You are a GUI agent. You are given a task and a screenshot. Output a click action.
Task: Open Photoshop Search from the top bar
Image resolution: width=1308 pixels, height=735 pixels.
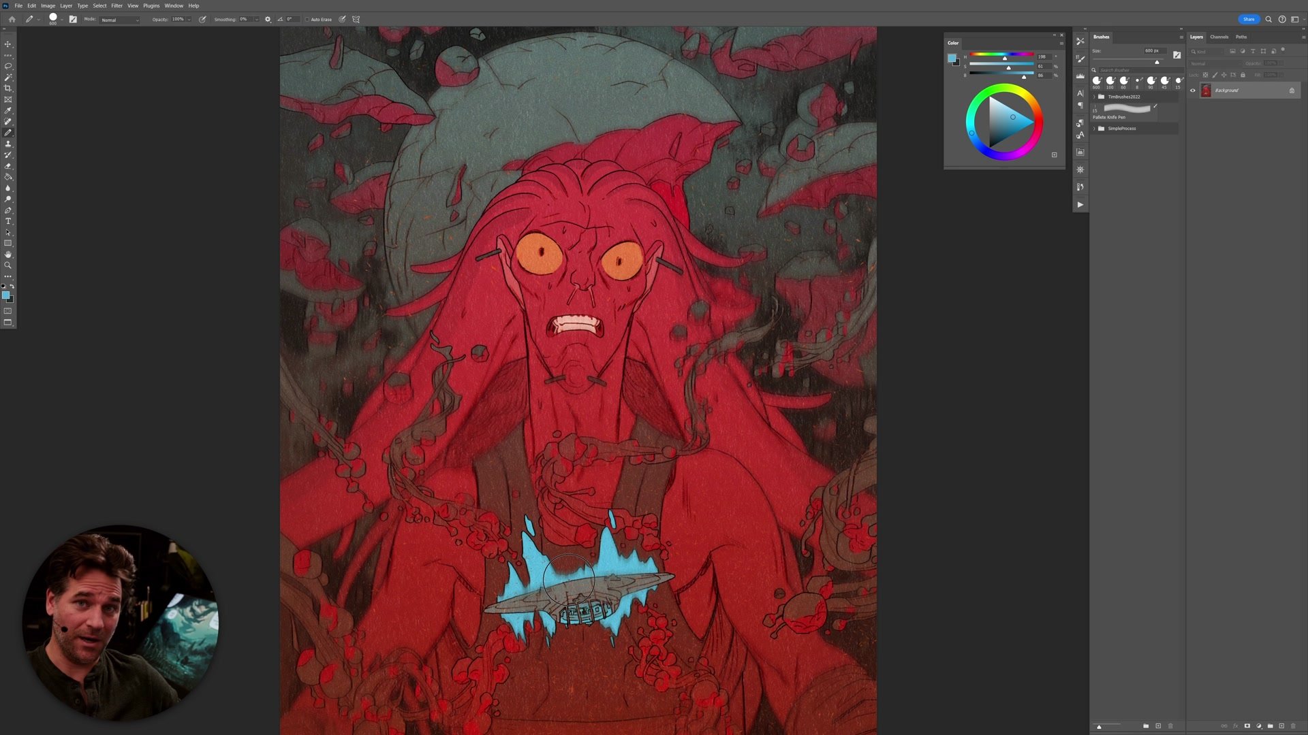(1268, 19)
